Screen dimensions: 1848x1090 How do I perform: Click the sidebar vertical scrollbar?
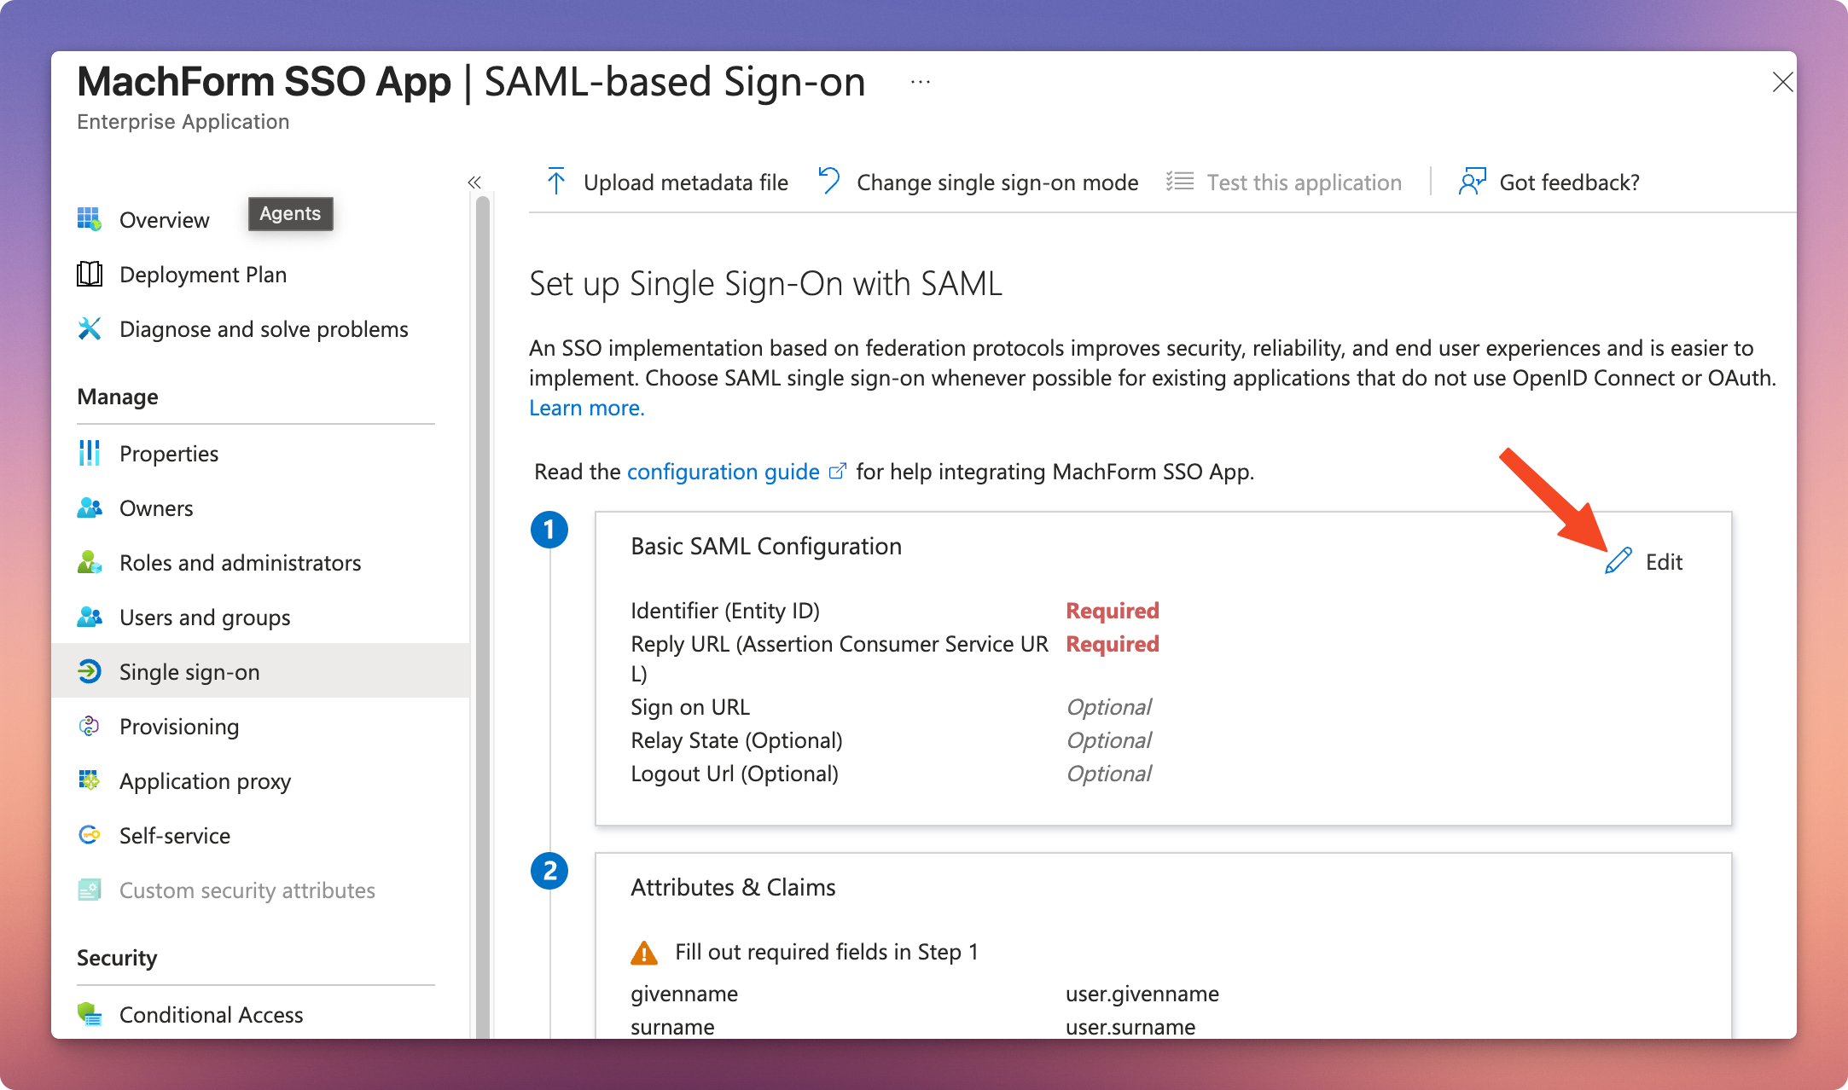[483, 597]
